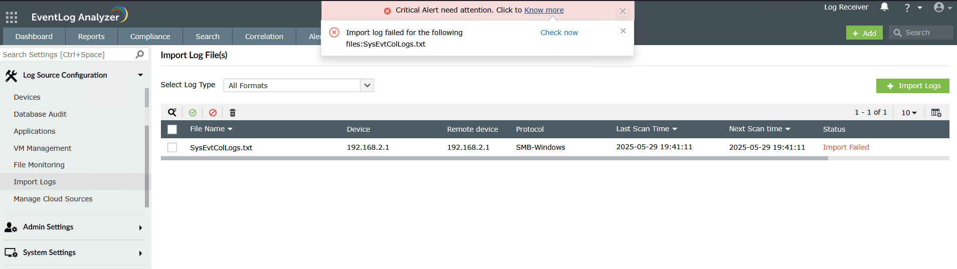The height and width of the screenshot is (269, 957).
Task: Click the Remote device column header
Action: [x=472, y=129]
